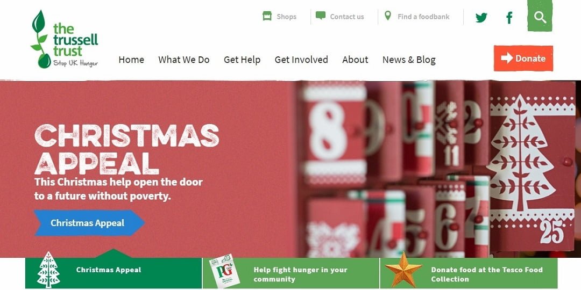Open the Facebook icon link
581x290 pixels.
(509, 17)
